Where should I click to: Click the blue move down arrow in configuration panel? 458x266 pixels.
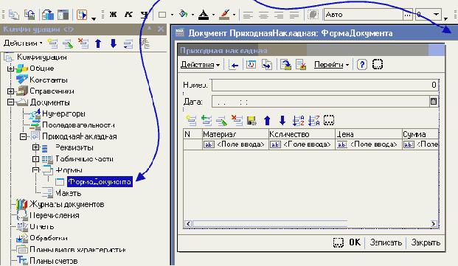tap(114, 43)
